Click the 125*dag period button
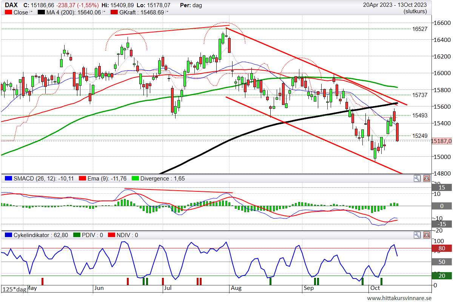Image resolution: width=453 pixels, height=302 pixels. coord(15,290)
